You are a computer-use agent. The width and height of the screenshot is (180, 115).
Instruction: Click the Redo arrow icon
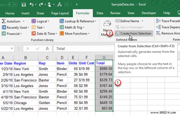click(41, 5)
